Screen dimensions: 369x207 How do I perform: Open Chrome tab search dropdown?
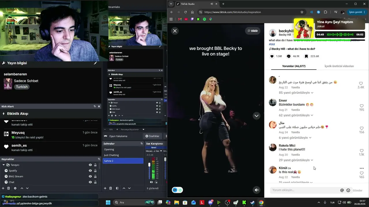[x=171, y=4]
